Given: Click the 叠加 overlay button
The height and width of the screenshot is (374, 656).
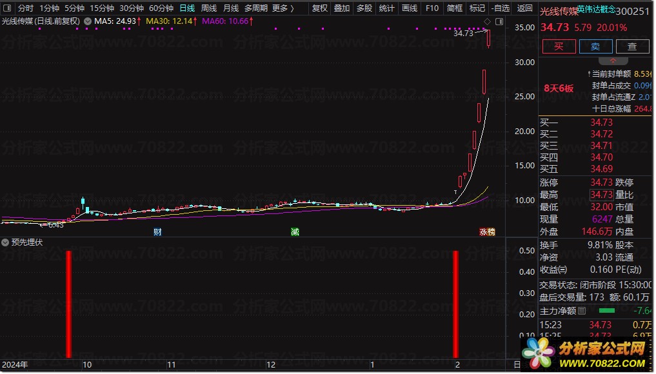Looking at the screenshot, I should tap(342, 8).
